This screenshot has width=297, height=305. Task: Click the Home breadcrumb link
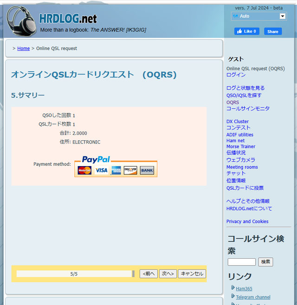tap(23, 48)
